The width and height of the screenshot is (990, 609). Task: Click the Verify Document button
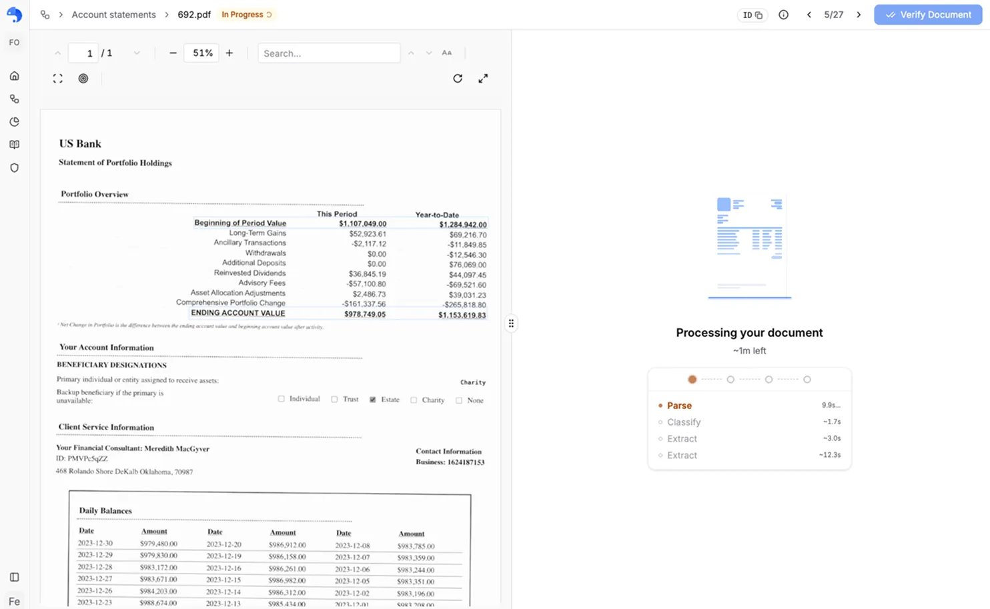(x=928, y=15)
